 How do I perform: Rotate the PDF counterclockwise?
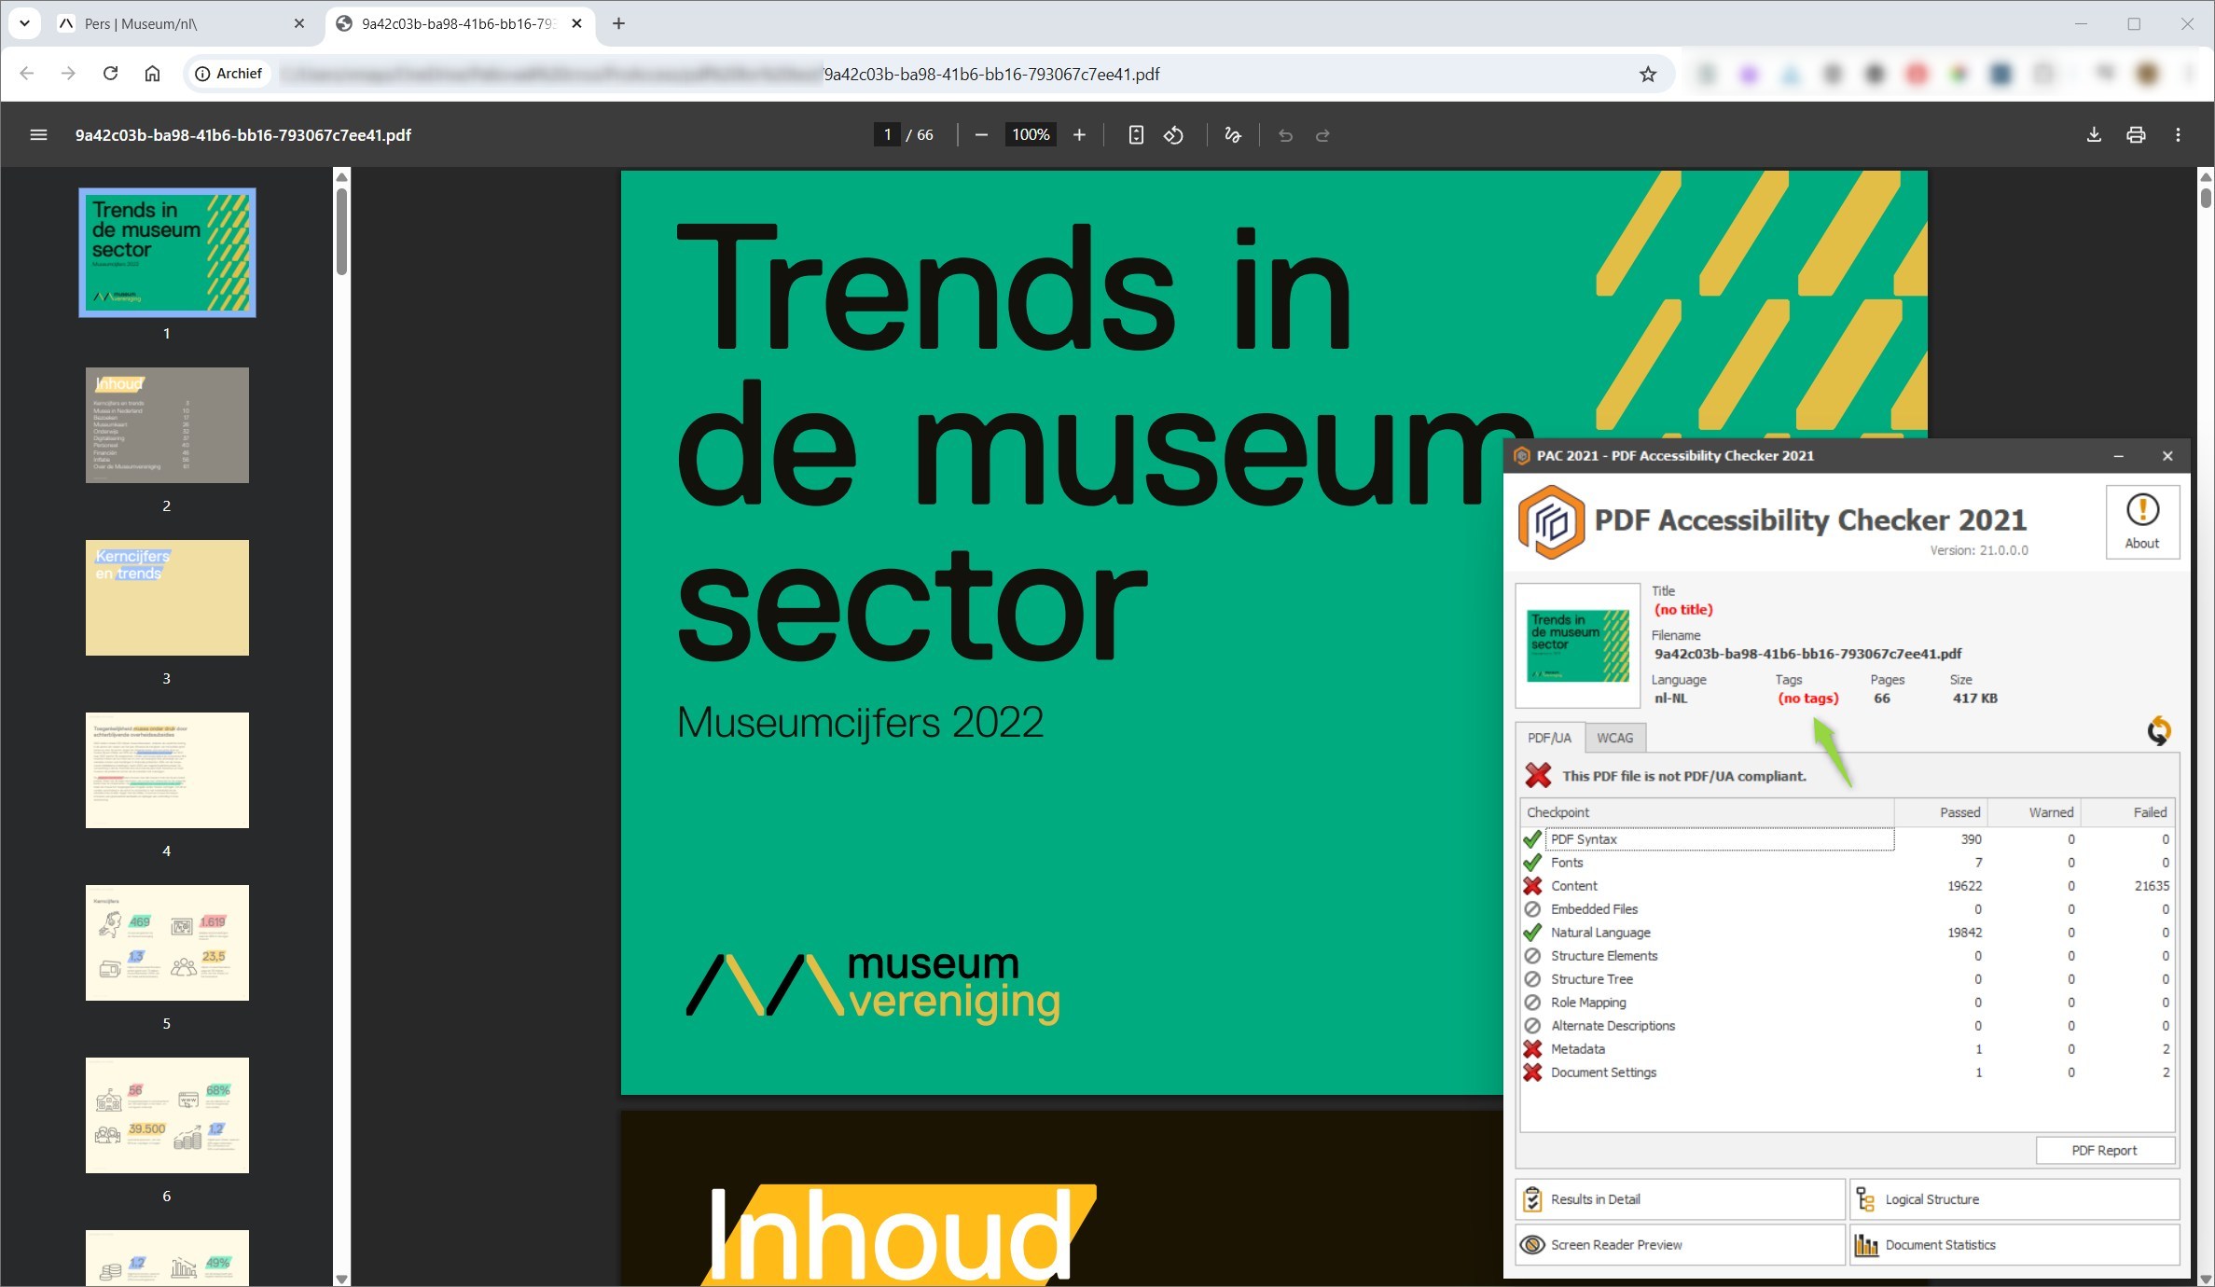pos(1174,135)
